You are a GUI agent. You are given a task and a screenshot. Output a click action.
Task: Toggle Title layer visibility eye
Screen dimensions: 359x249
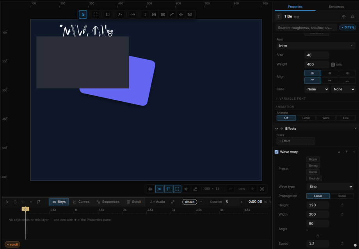(x=344, y=16)
